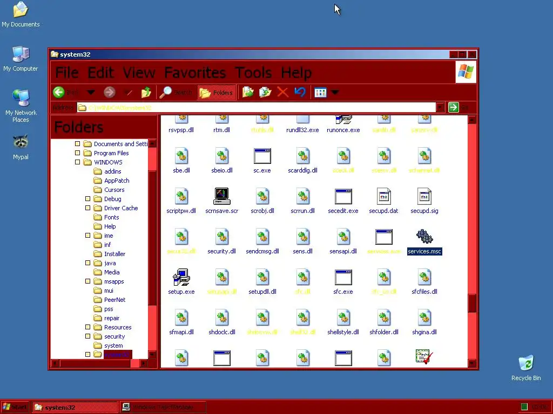Select the scrnsave.scr monitor icon
Viewport: 553px width, 414px height.
point(222,196)
